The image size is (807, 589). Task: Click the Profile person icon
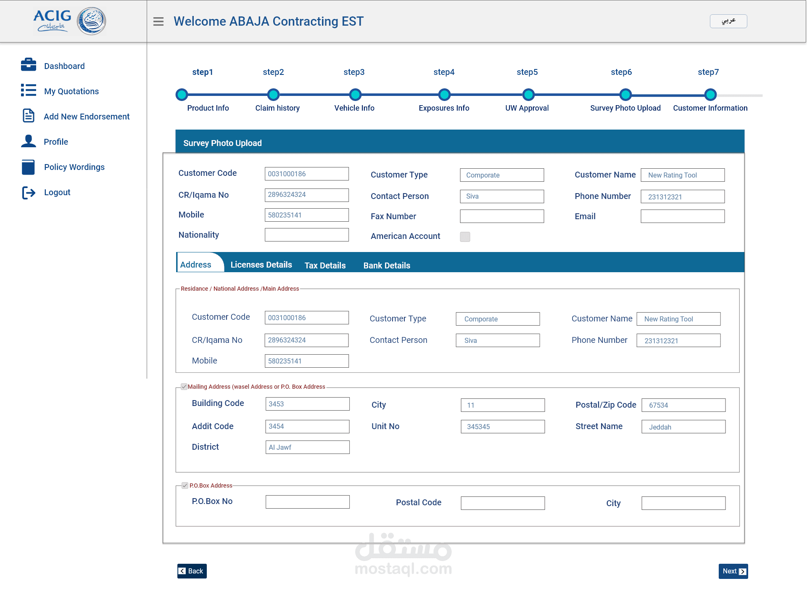[29, 141]
